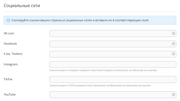Focus the Facebook link input field
180x101 pixels.
coord(113,44)
